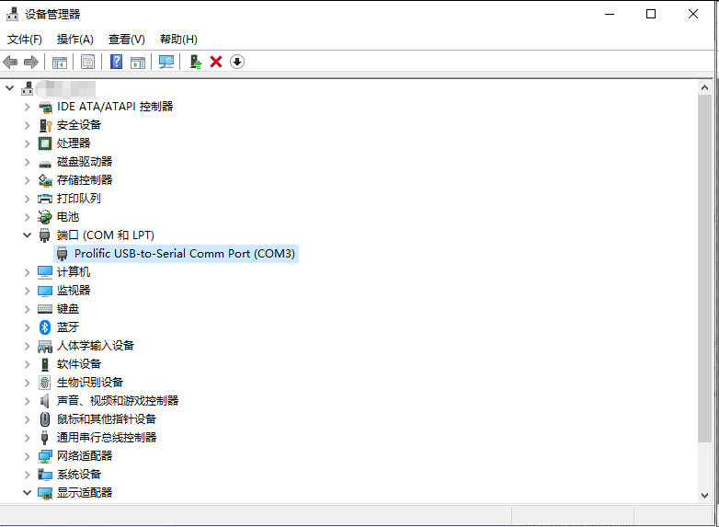Open the 文件(F) menu

(25, 40)
